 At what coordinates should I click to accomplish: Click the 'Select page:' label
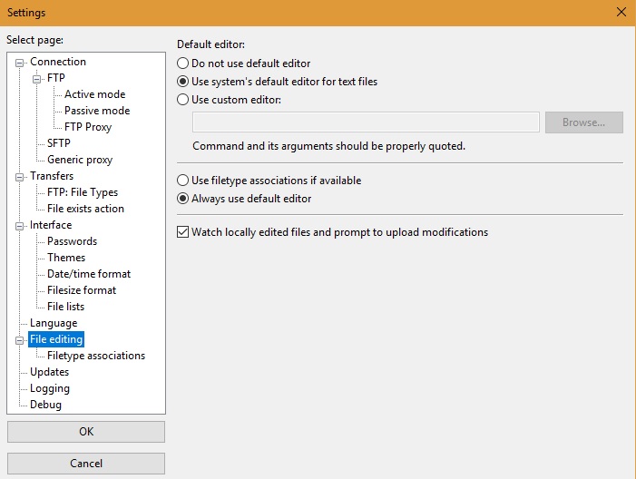34,40
